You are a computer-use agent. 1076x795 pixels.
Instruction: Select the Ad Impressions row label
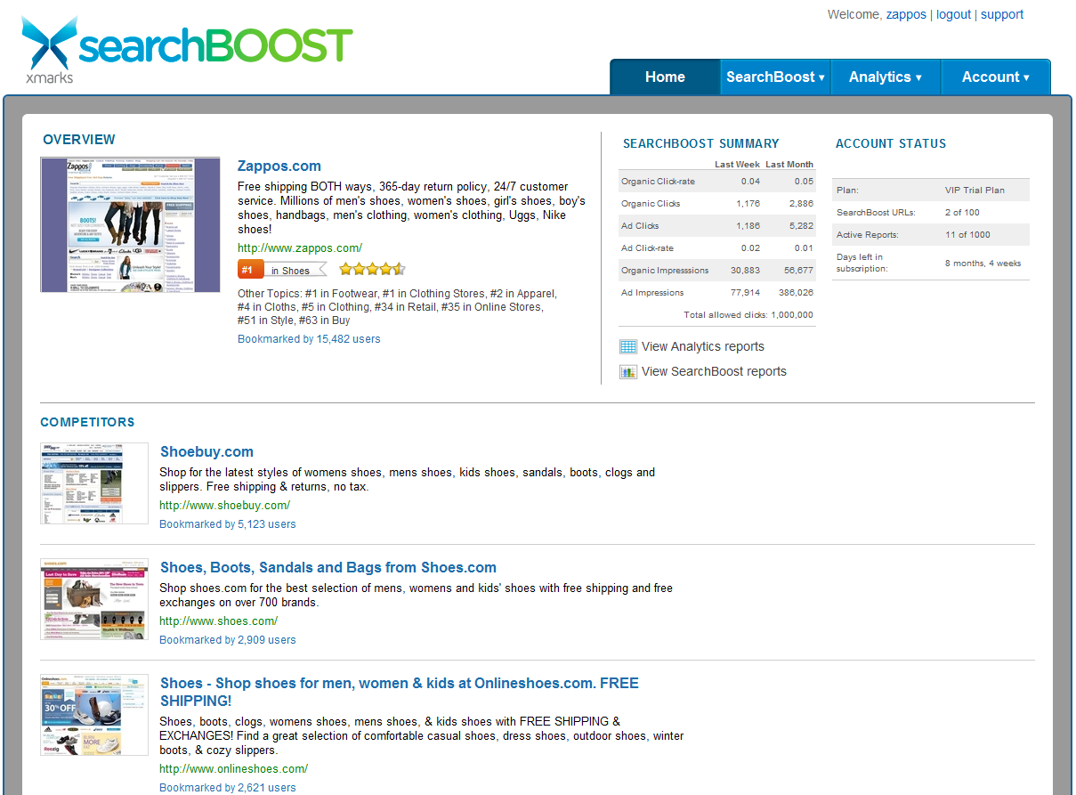pyautogui.click(x=652, y=293)
